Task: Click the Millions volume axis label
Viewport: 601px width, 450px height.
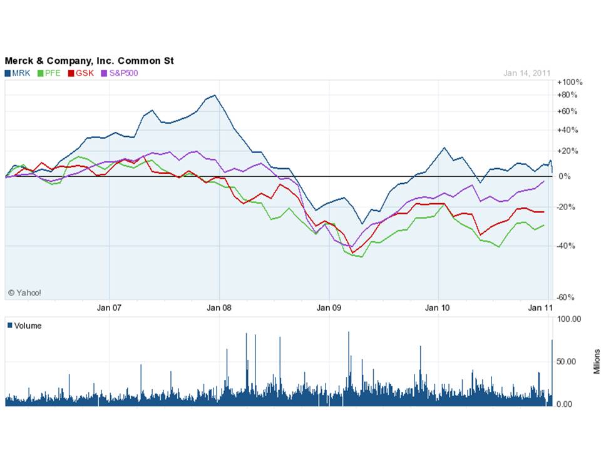Action: pyautogui.click(x=595, y=361)
